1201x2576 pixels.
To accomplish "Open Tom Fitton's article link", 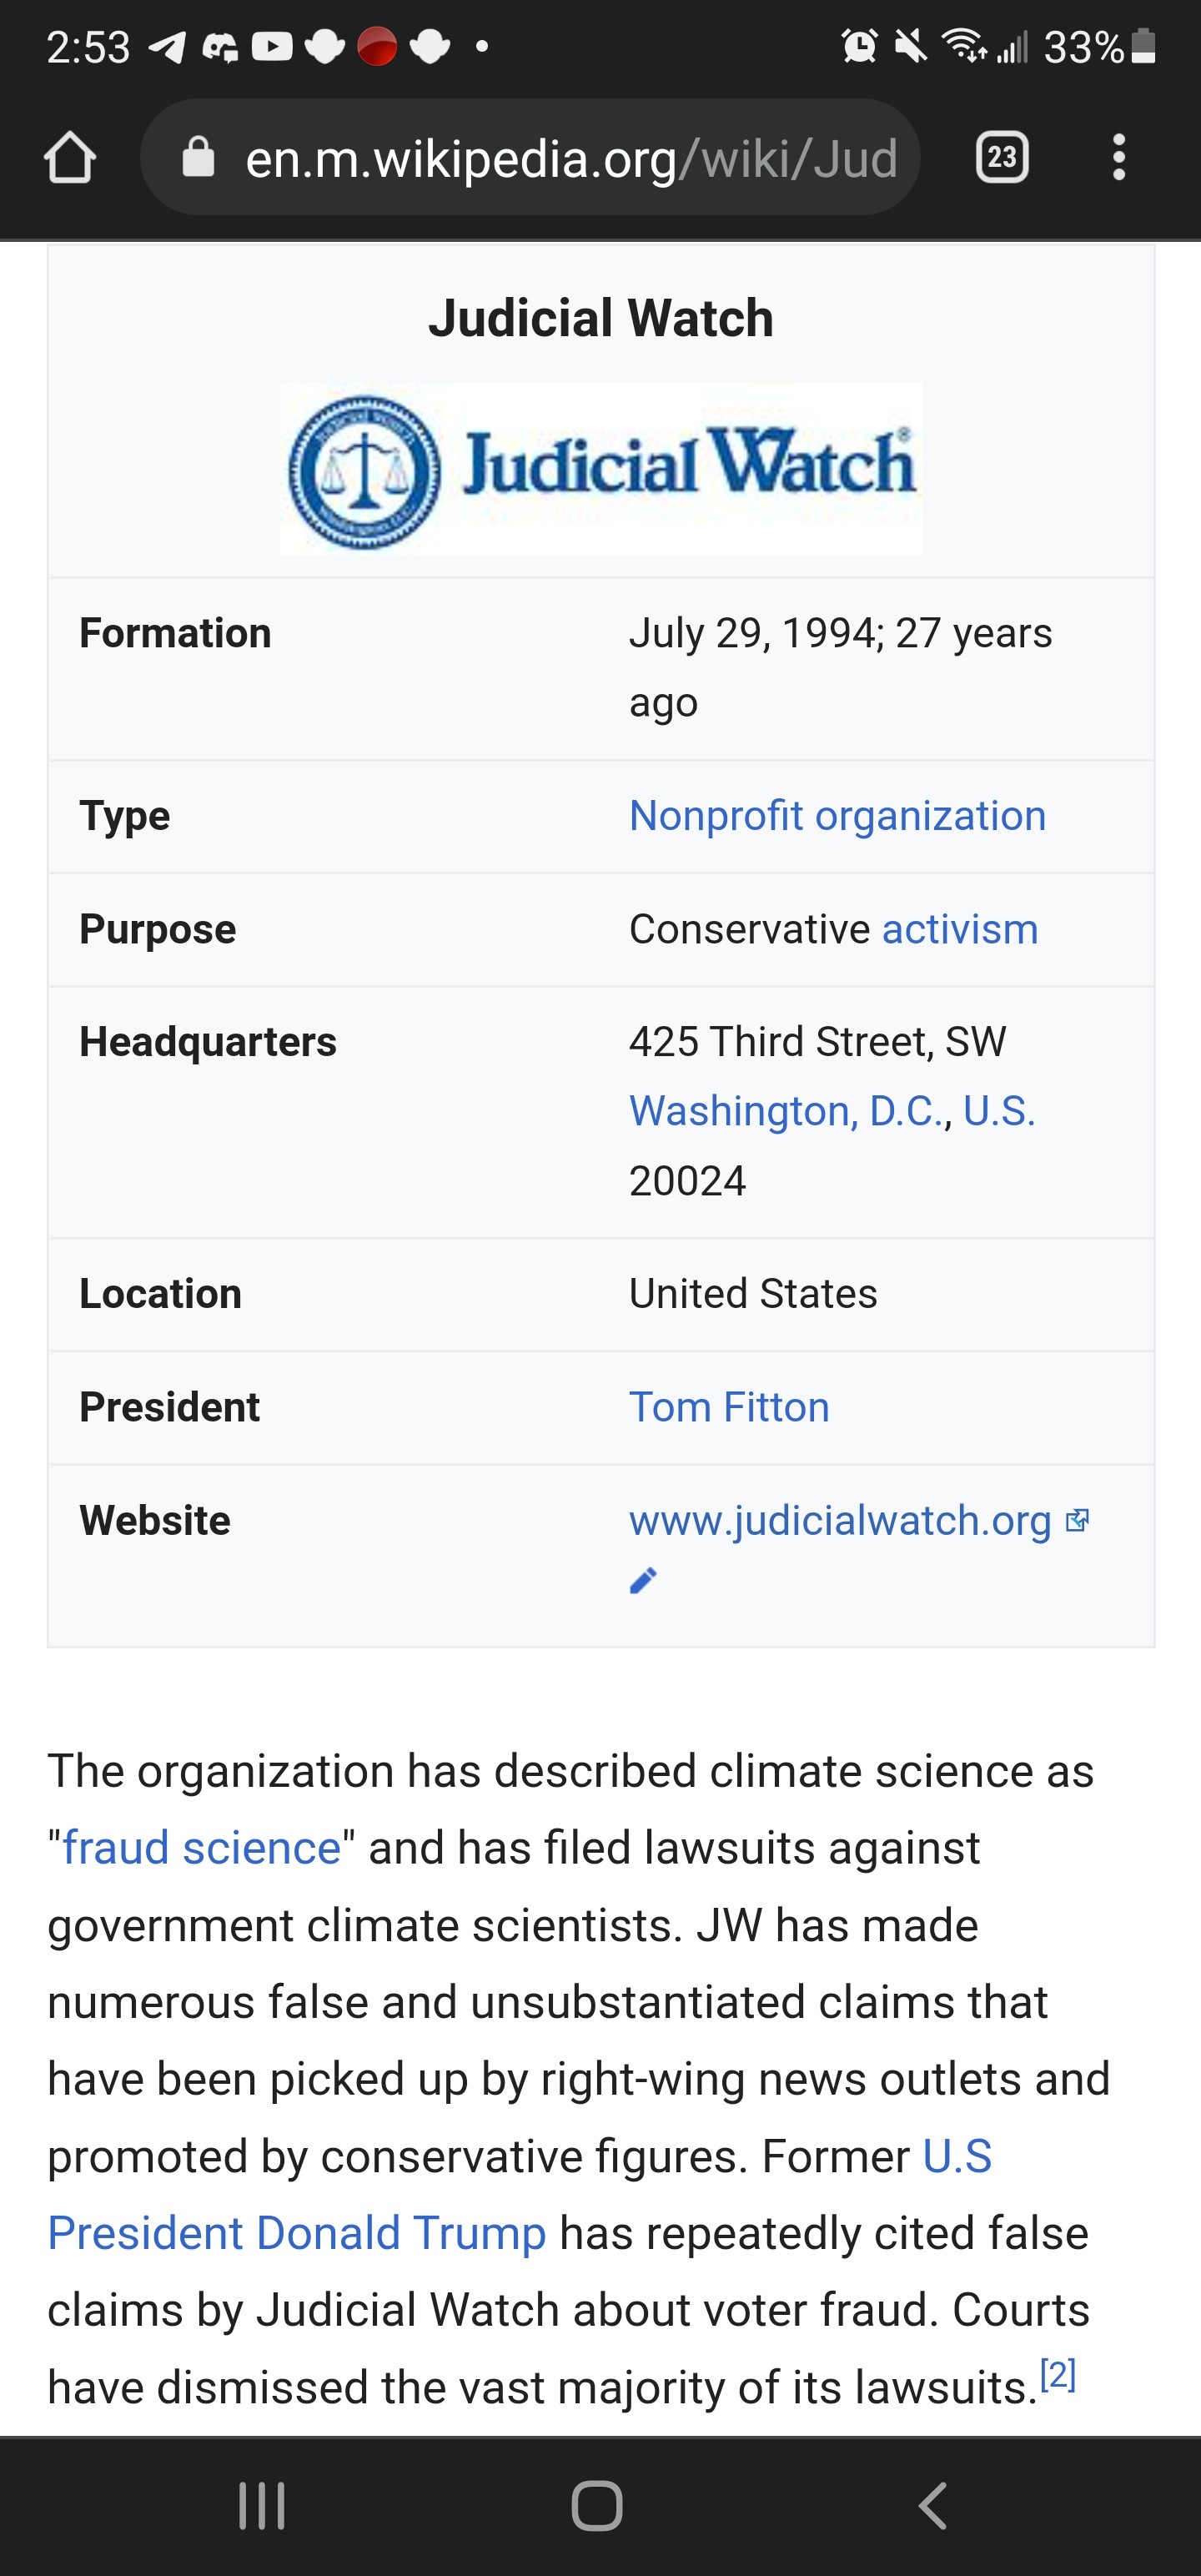I will (x=729, y=1407).
